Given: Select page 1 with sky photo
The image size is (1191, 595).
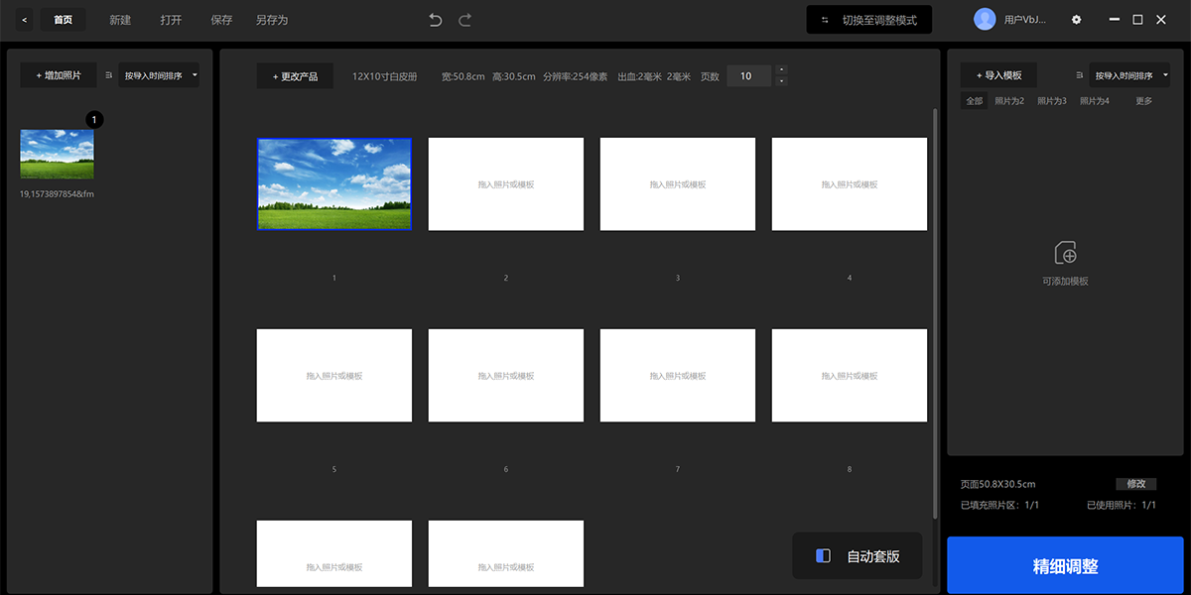Looking at the screenshot, I should tap(334, 183).
